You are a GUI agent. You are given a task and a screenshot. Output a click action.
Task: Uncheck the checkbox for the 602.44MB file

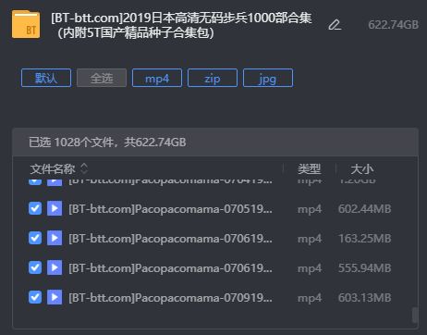(x=35, y=208)
